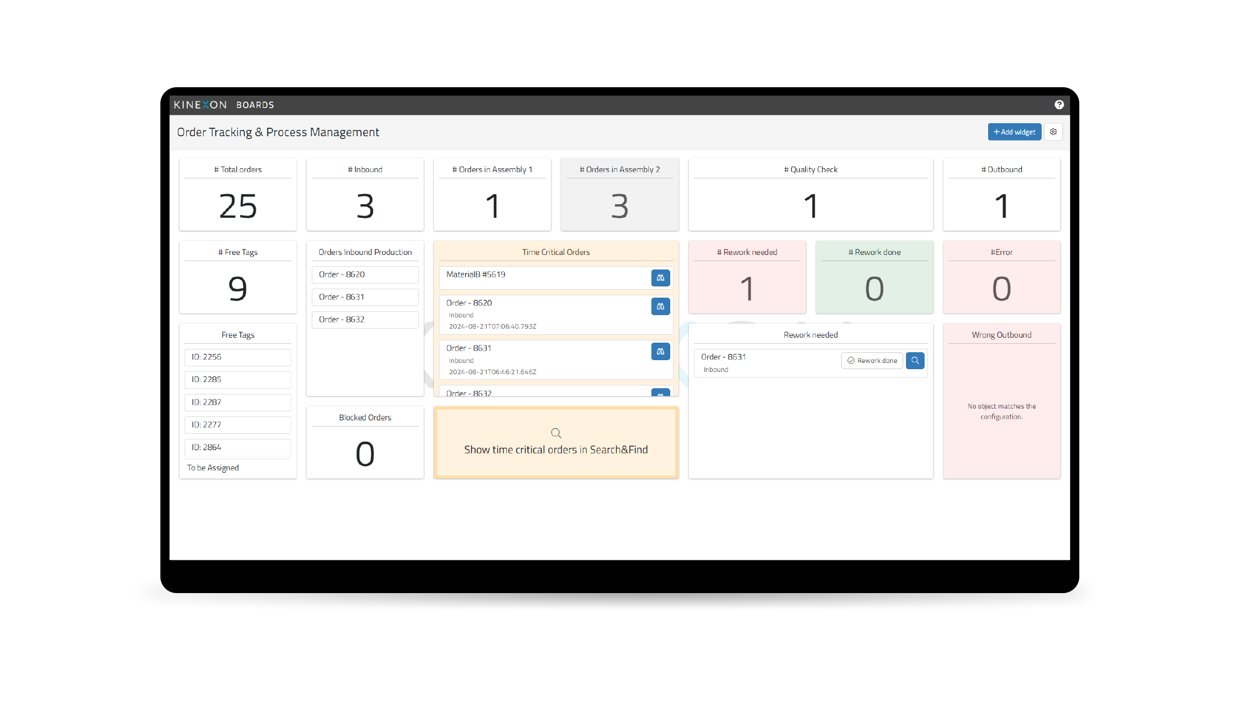Expand the Order - 8620 entry under Orders Inbound Production

(x=365, y=274)
